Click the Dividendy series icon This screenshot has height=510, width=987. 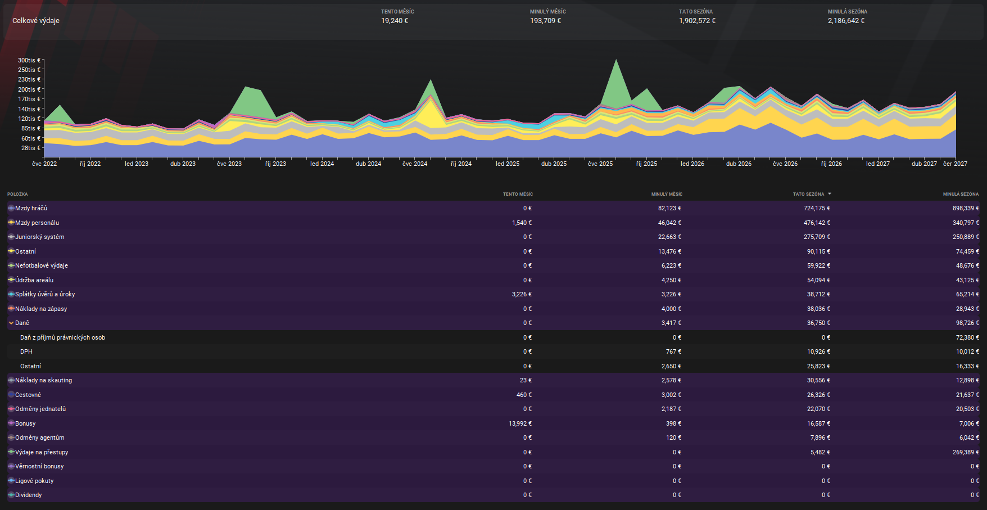(x=11, y=495)
